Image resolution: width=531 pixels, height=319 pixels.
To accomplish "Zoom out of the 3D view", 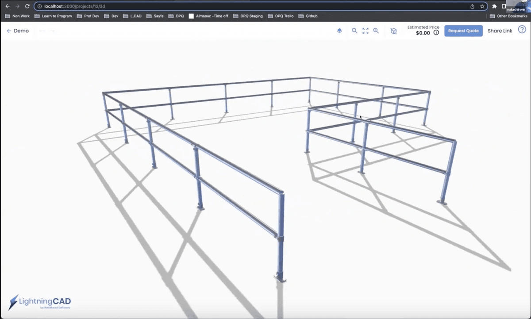I will (354, 31).
